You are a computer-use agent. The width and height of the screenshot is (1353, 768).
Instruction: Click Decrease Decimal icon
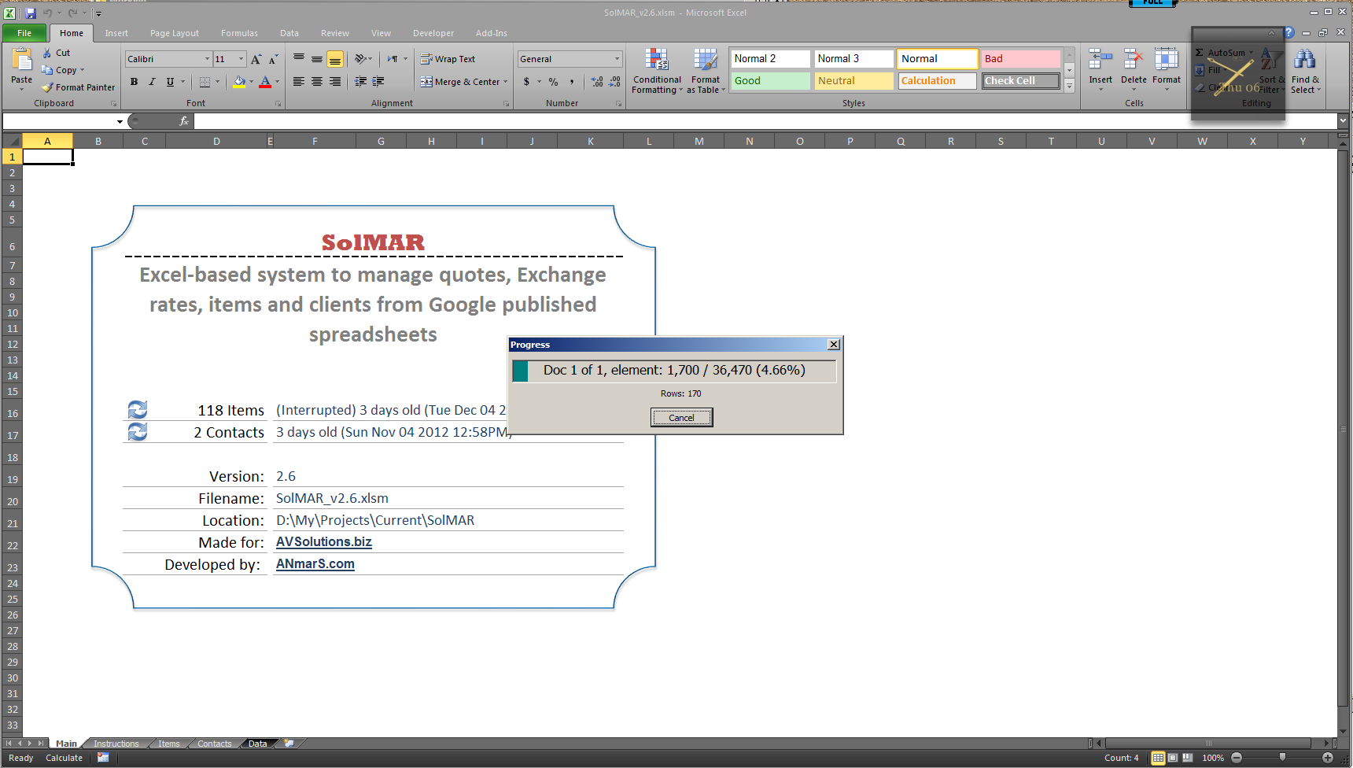(x=615, y=82)
